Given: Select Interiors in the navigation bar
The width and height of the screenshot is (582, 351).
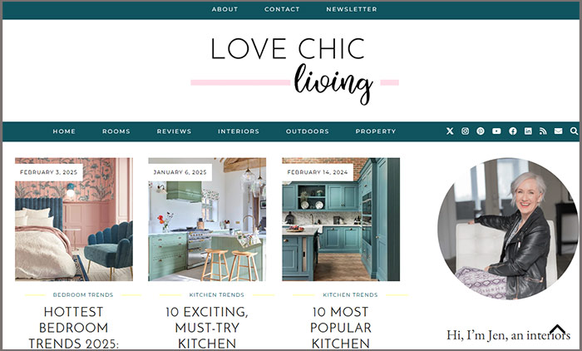Looking at the screenshot, I should [239, 131].
